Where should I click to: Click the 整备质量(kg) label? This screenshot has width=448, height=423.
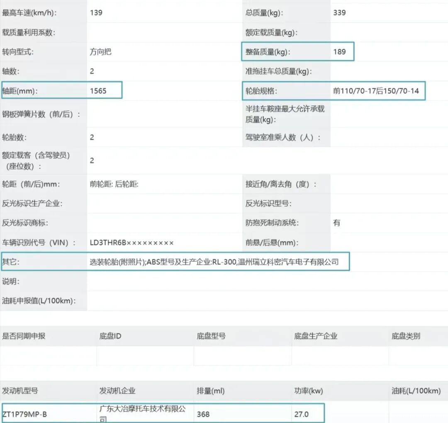pos(268,52)
